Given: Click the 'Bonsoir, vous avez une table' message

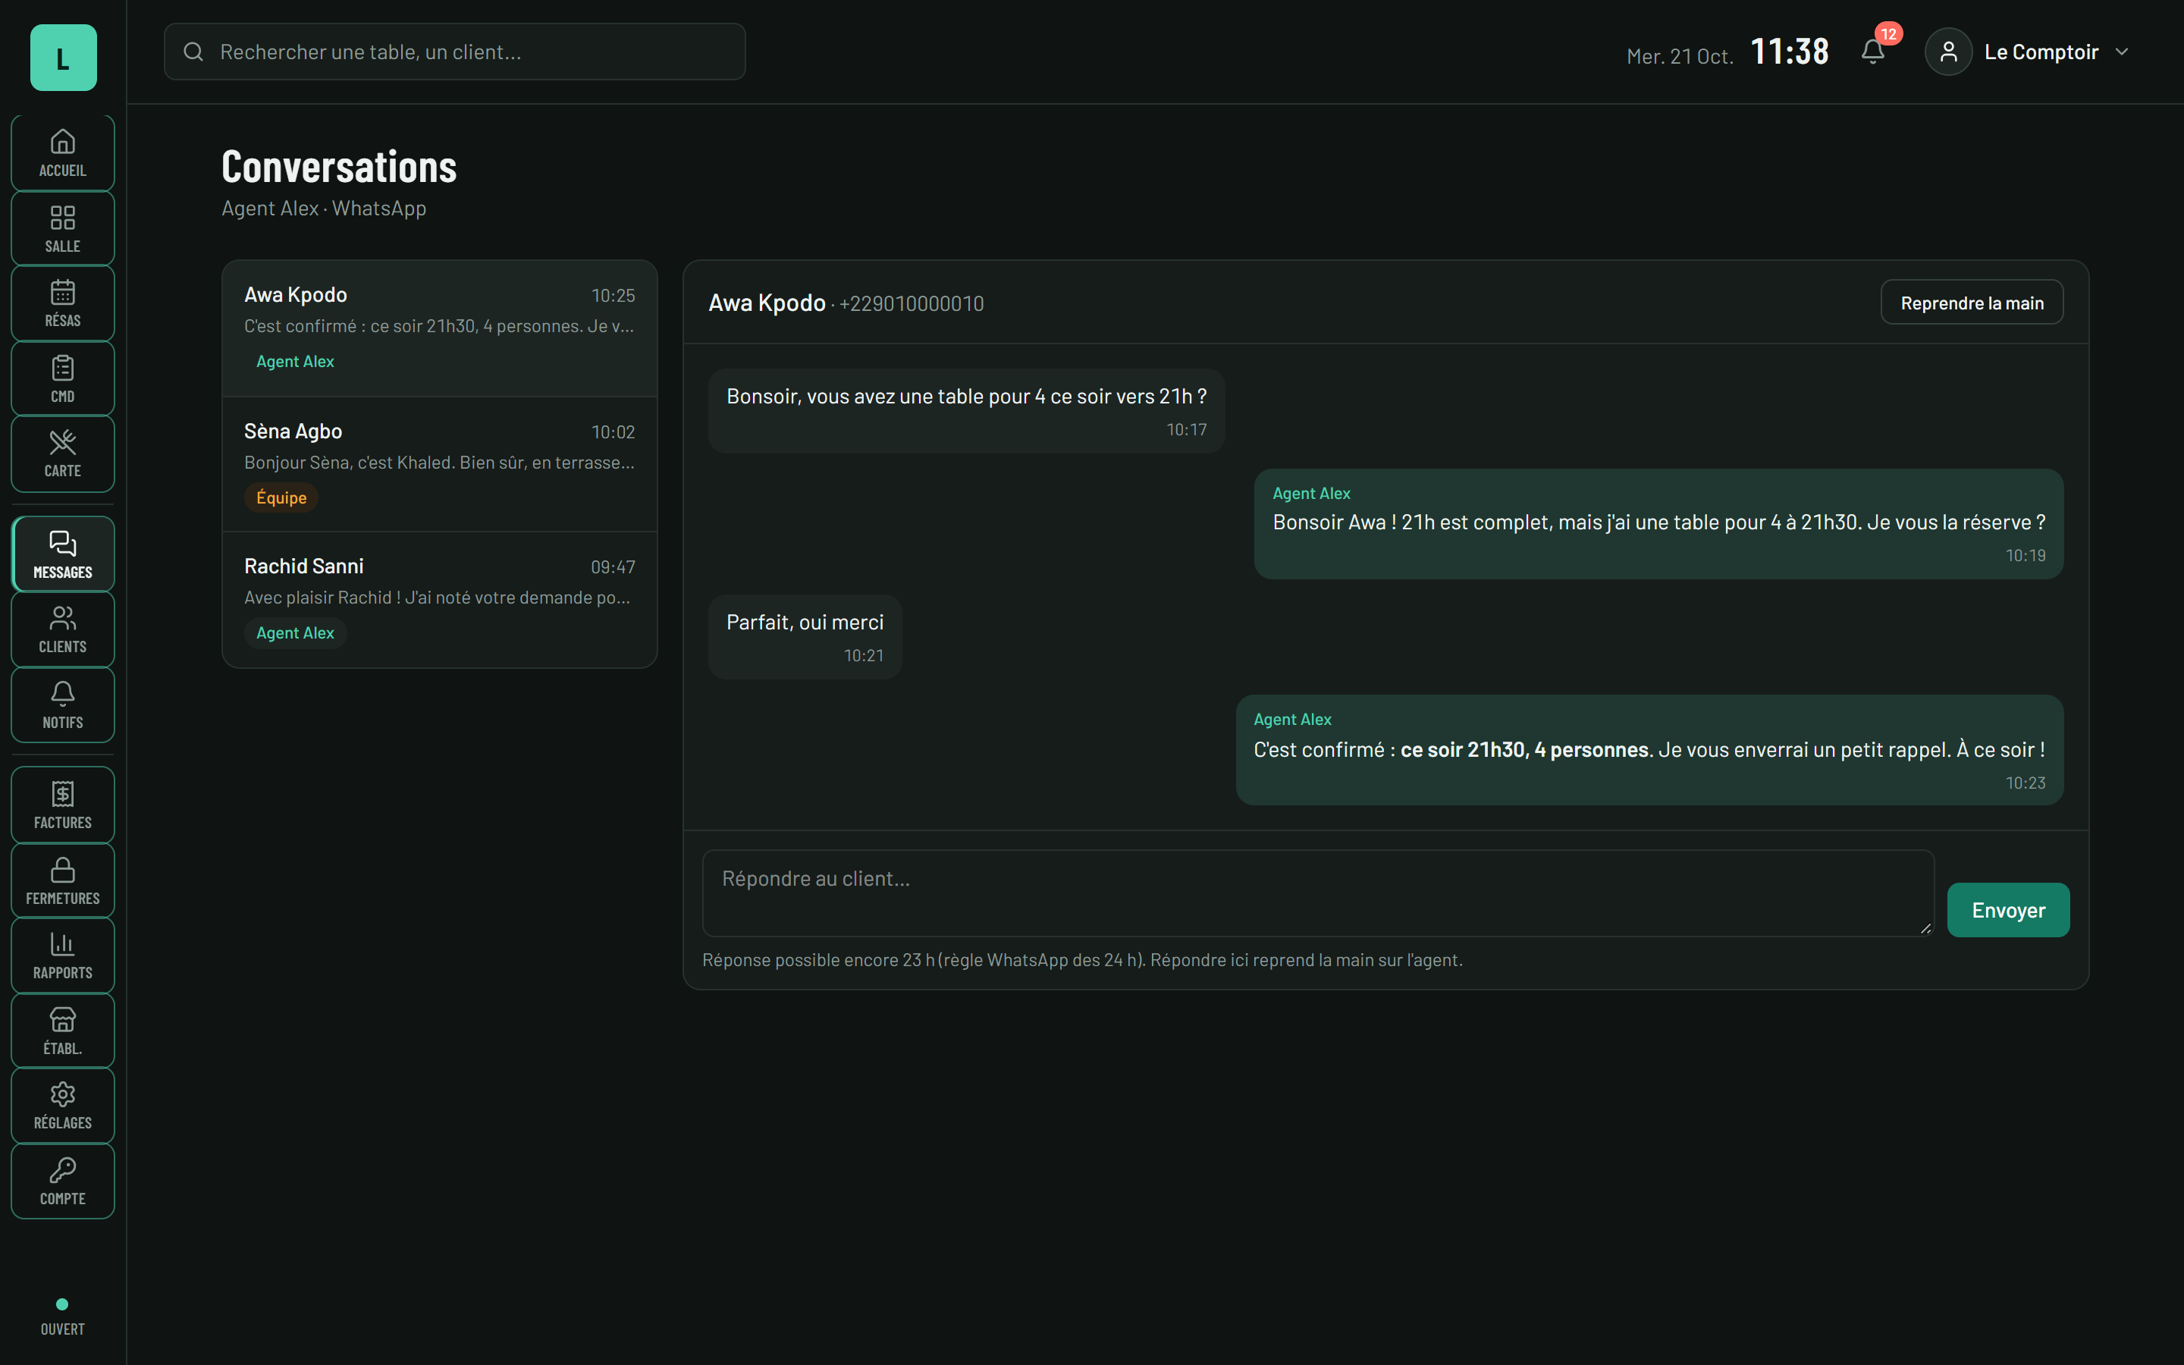Looking at the screenshot, I should (x=967, y=411).
